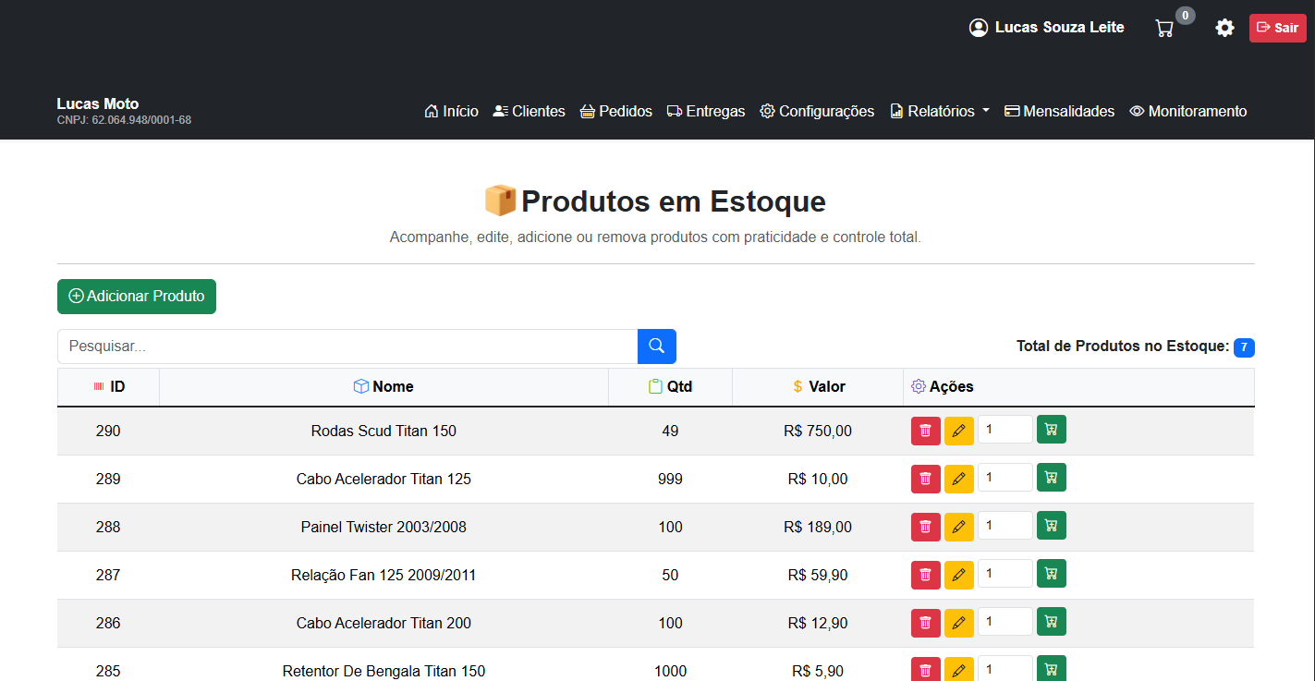Add Painel Twister 2003/2008 to the cart
Image resolution: width=1315 pixels, height=681 pixels.
(x=1051, y=526)
